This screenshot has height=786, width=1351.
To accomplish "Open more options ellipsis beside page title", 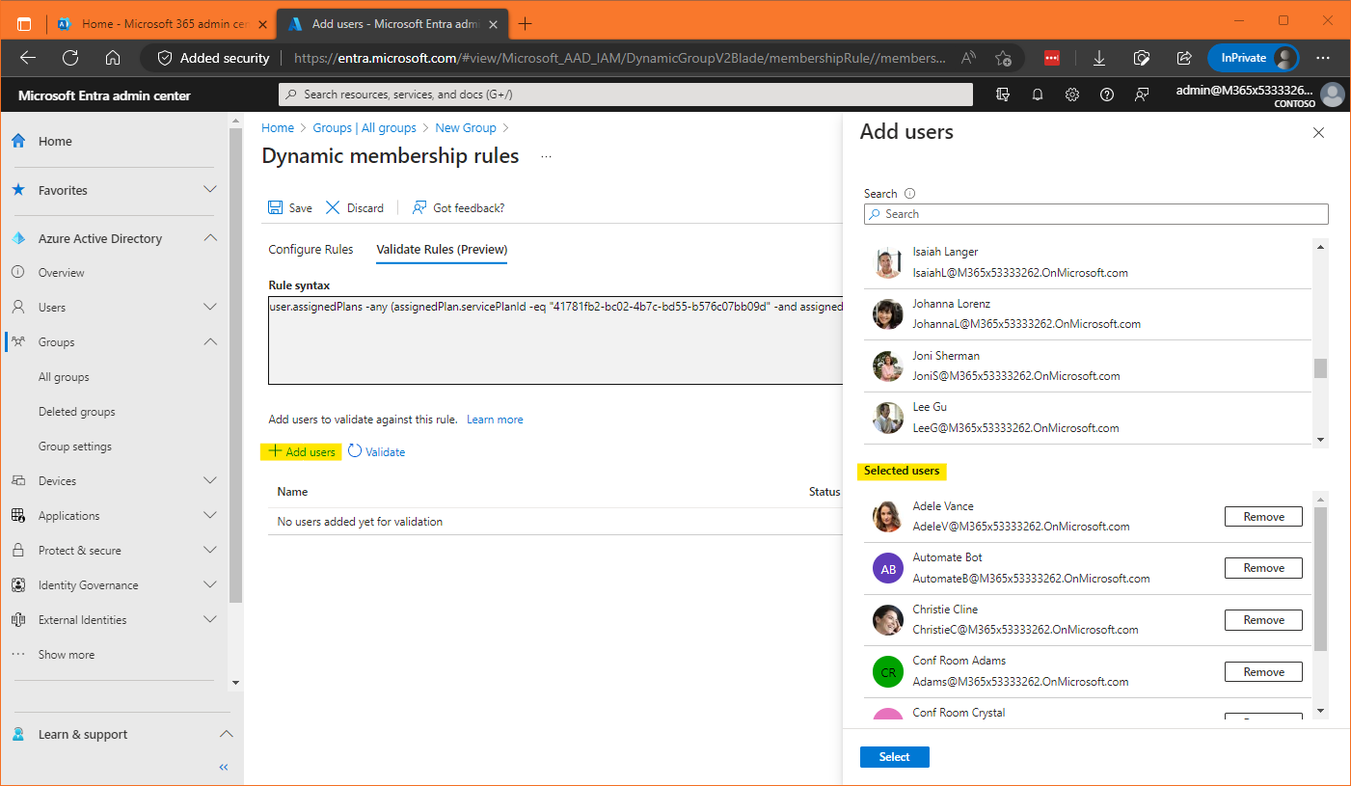I will pos(546,156).
